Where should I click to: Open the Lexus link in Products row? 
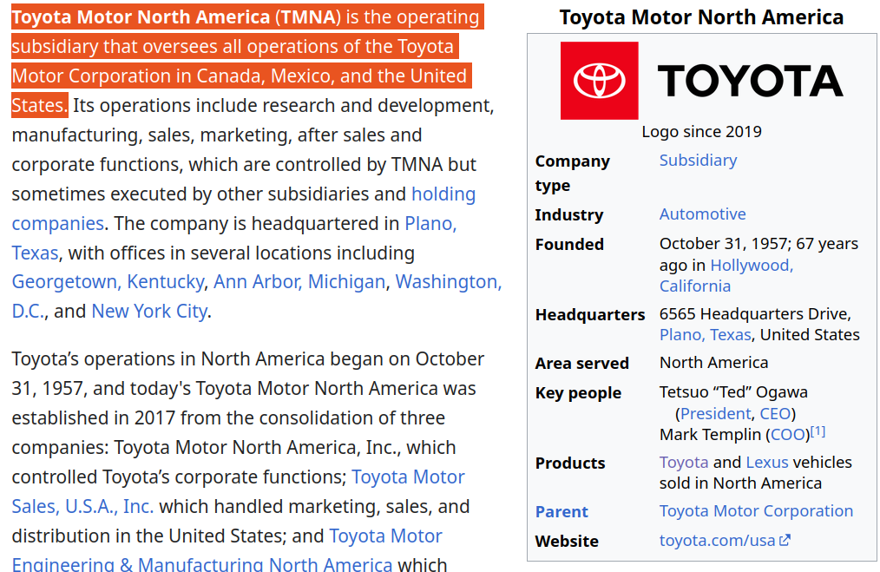point(767,463)
